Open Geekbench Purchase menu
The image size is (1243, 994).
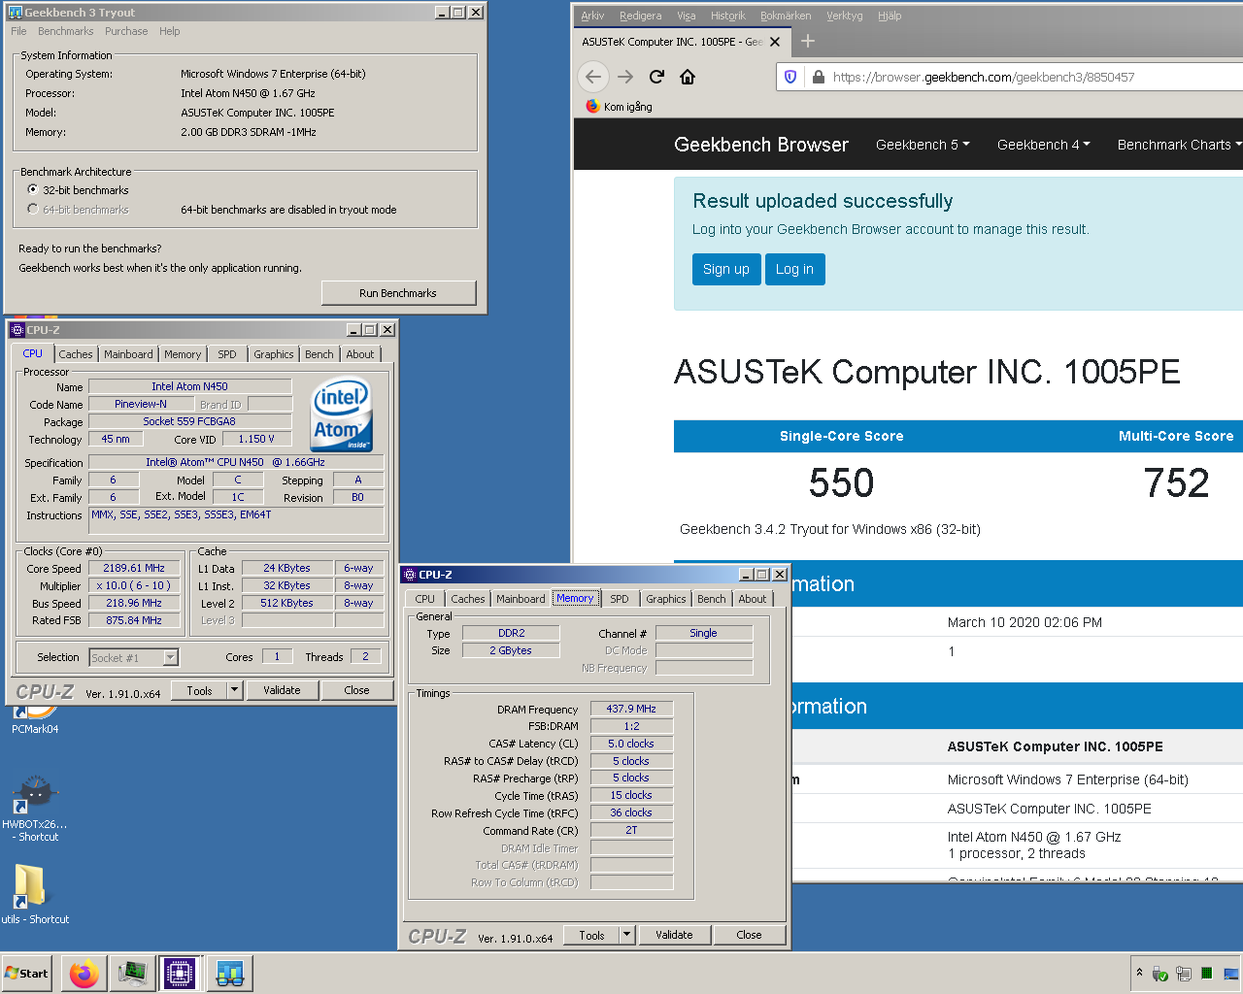pyautogui.click(x=126, y=31)
